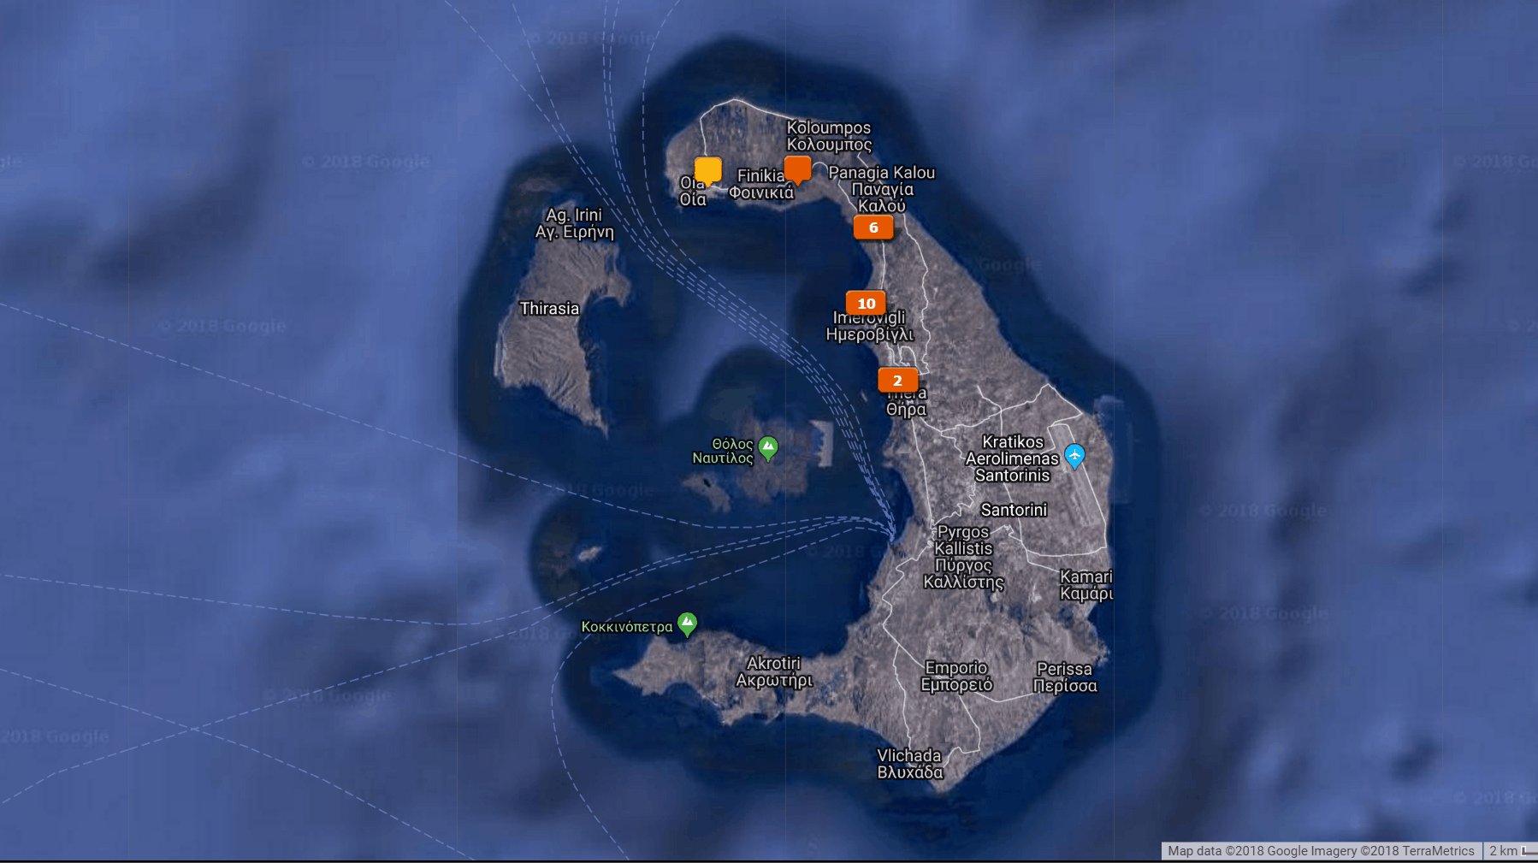The width and height of the screenshot is (1538, 863).
Task: Open the cluster marker labeled 2 near Thera
Action: (x=897, y=381)
